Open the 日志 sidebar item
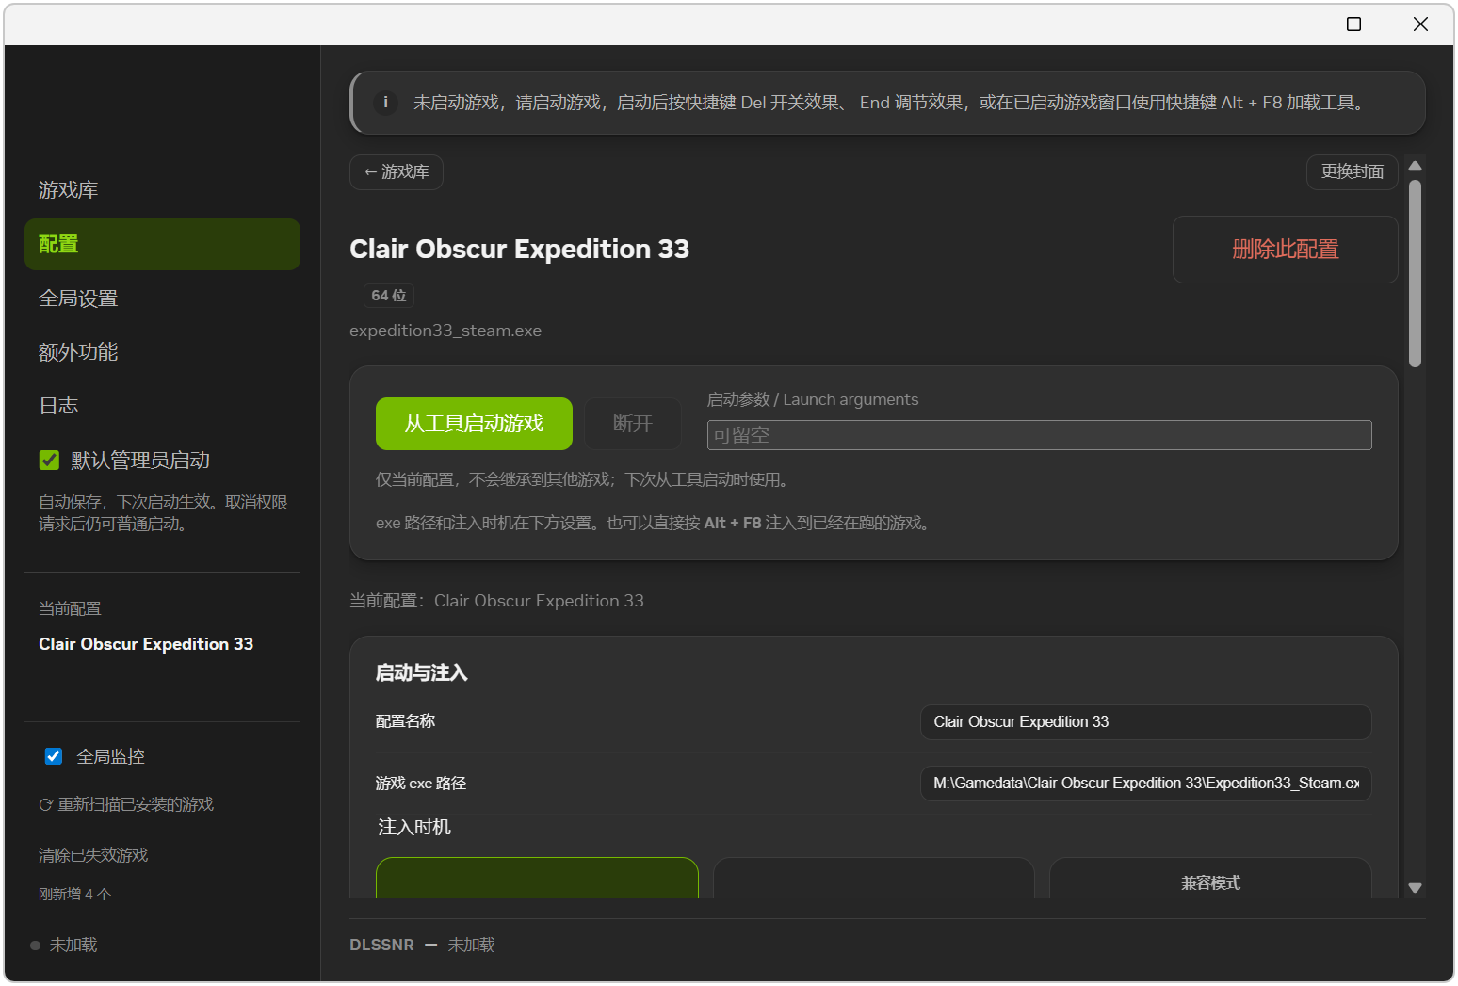 coord(162,406)
